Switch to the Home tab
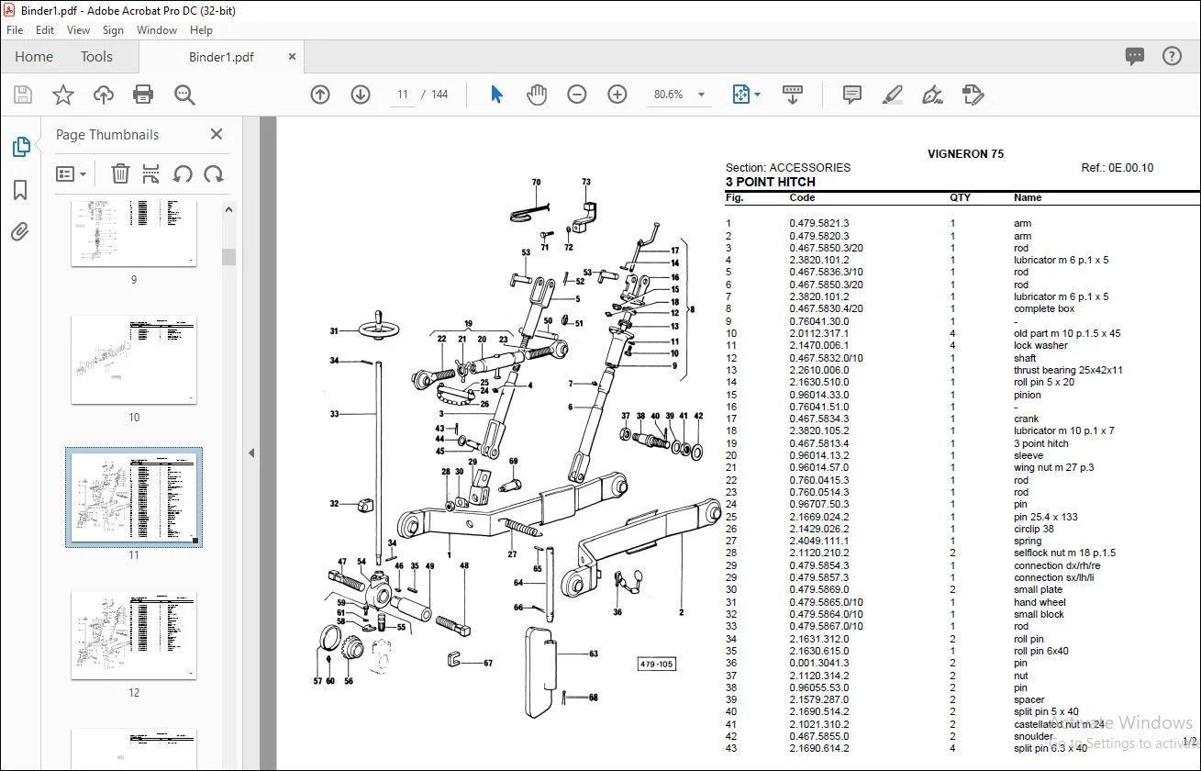1201x771 pixels. (x=34, y=57)
